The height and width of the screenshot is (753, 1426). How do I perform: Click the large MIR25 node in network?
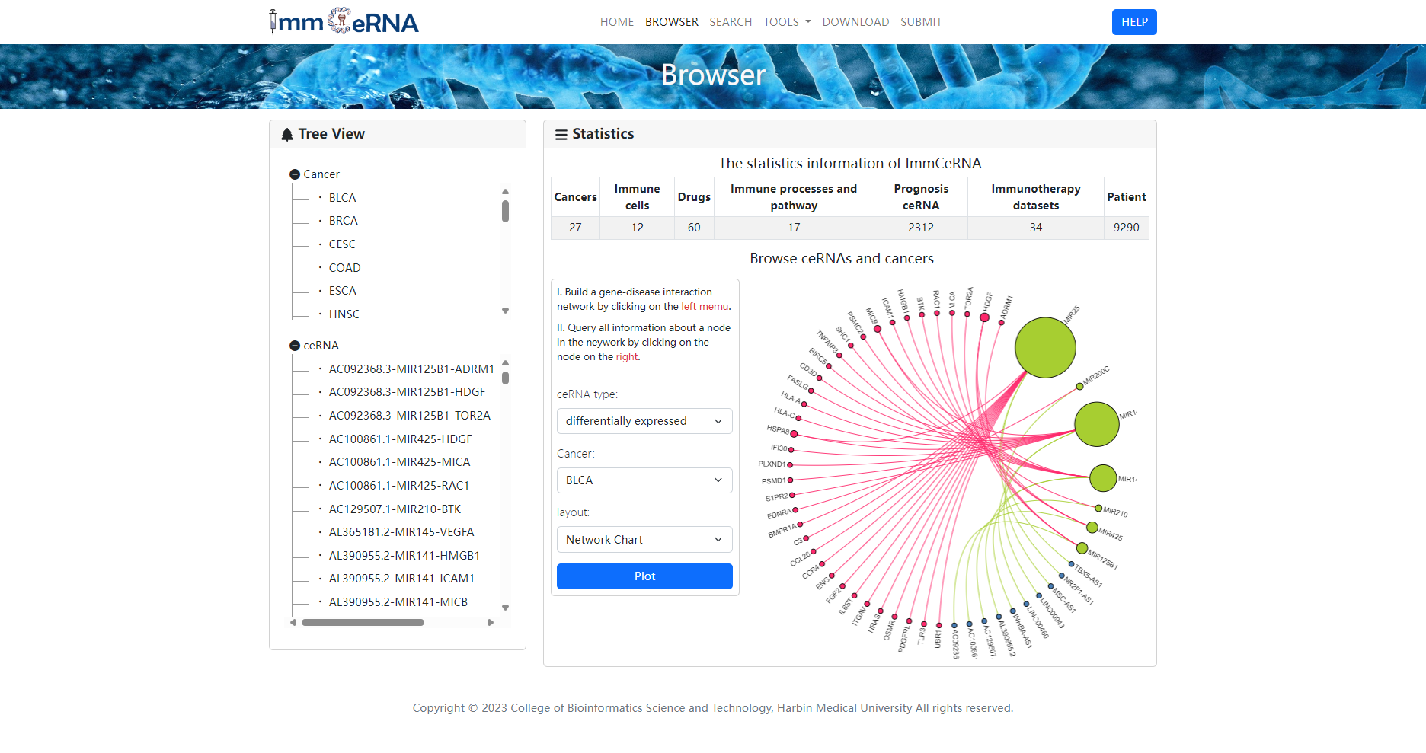coord(1045,347)
